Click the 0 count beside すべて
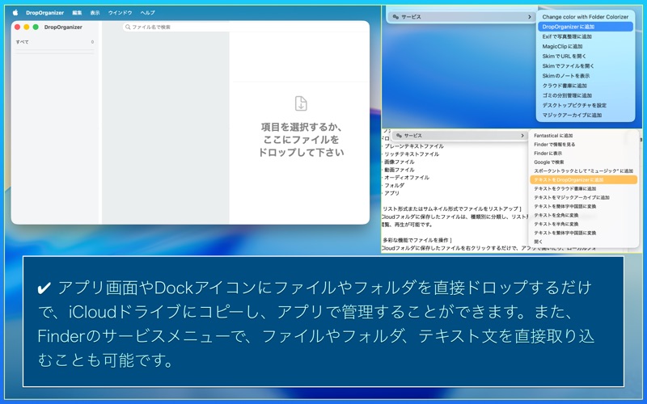The image size is (647, 404). click(x=92, y=42)
